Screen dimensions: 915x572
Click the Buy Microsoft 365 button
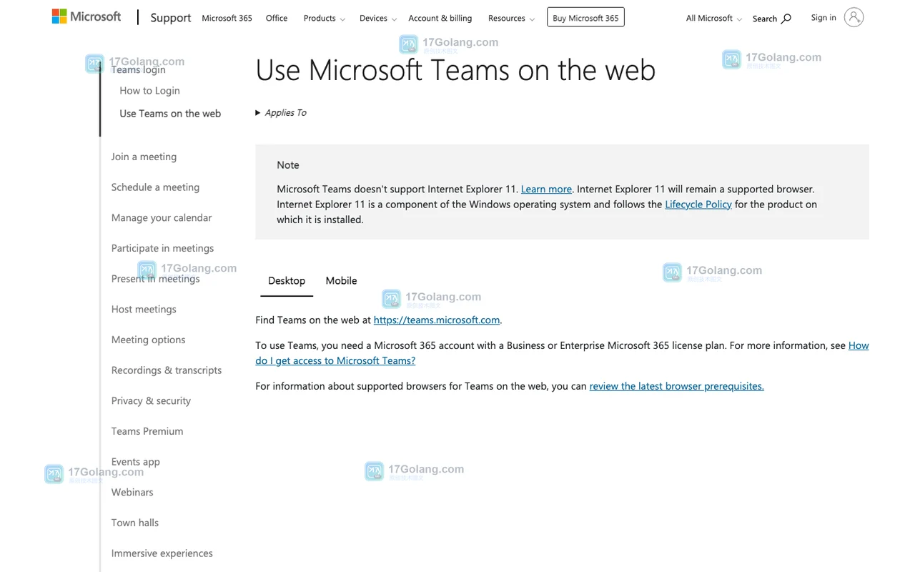click(585, 18)
